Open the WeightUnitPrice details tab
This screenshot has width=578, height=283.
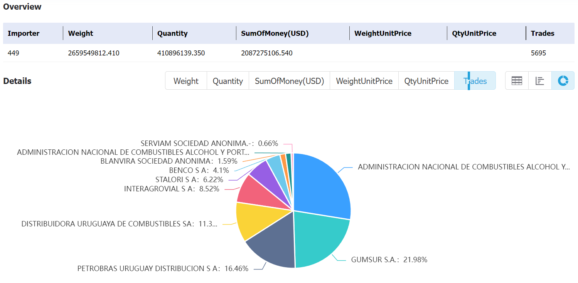[364, 81]
